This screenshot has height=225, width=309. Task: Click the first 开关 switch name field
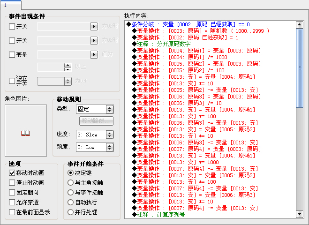[x=64, y=26]
